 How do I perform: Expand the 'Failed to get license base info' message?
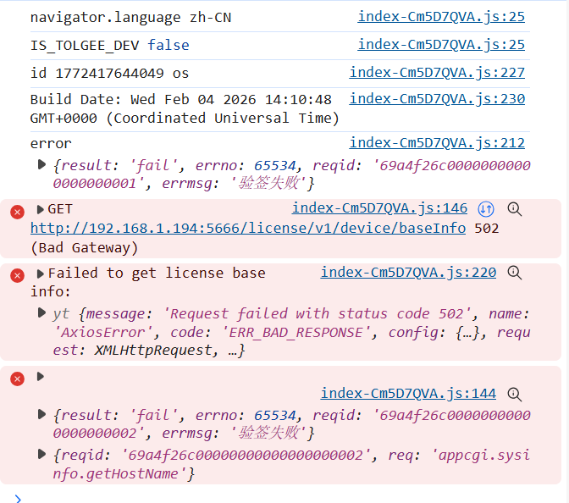[x=40, y=274]
